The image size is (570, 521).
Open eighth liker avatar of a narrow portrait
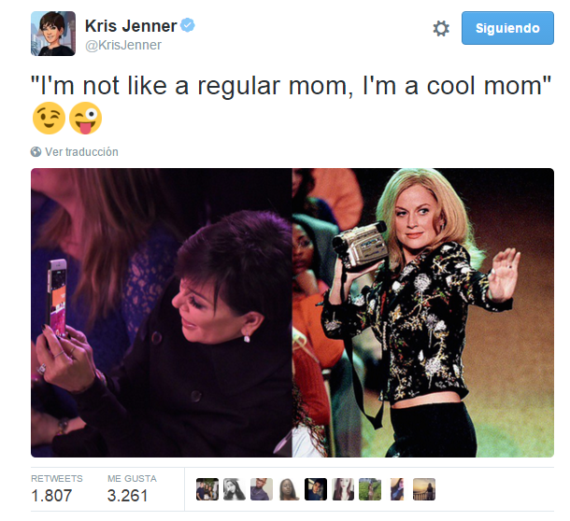click(x=397, y=489)
